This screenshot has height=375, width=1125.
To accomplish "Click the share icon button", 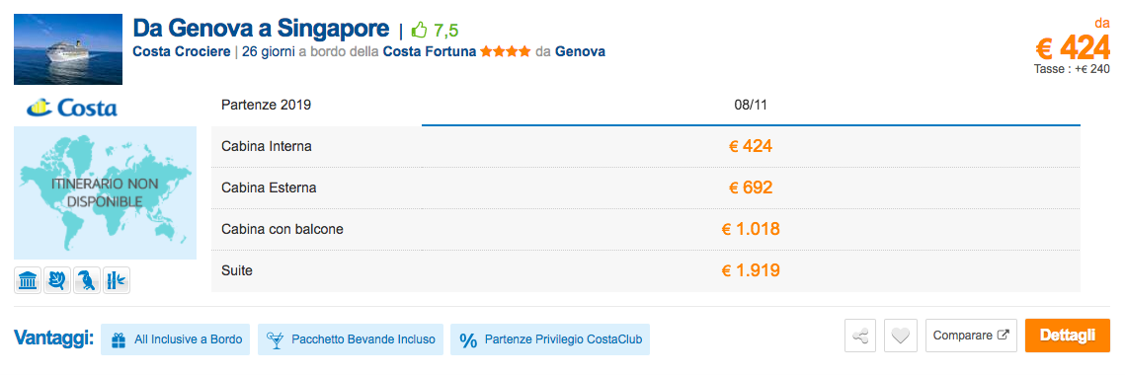I will point(860,335).
